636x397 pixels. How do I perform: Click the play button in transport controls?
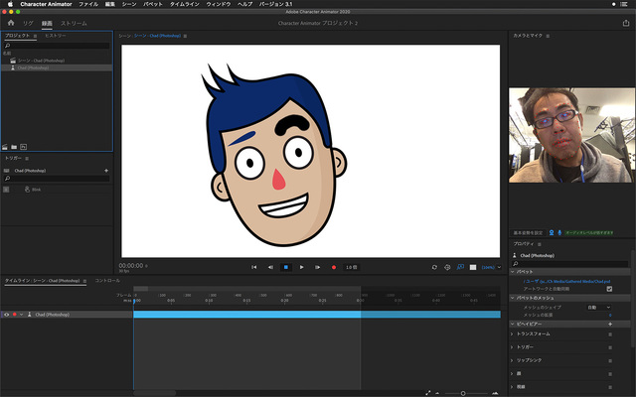click(x=302, y=267)
